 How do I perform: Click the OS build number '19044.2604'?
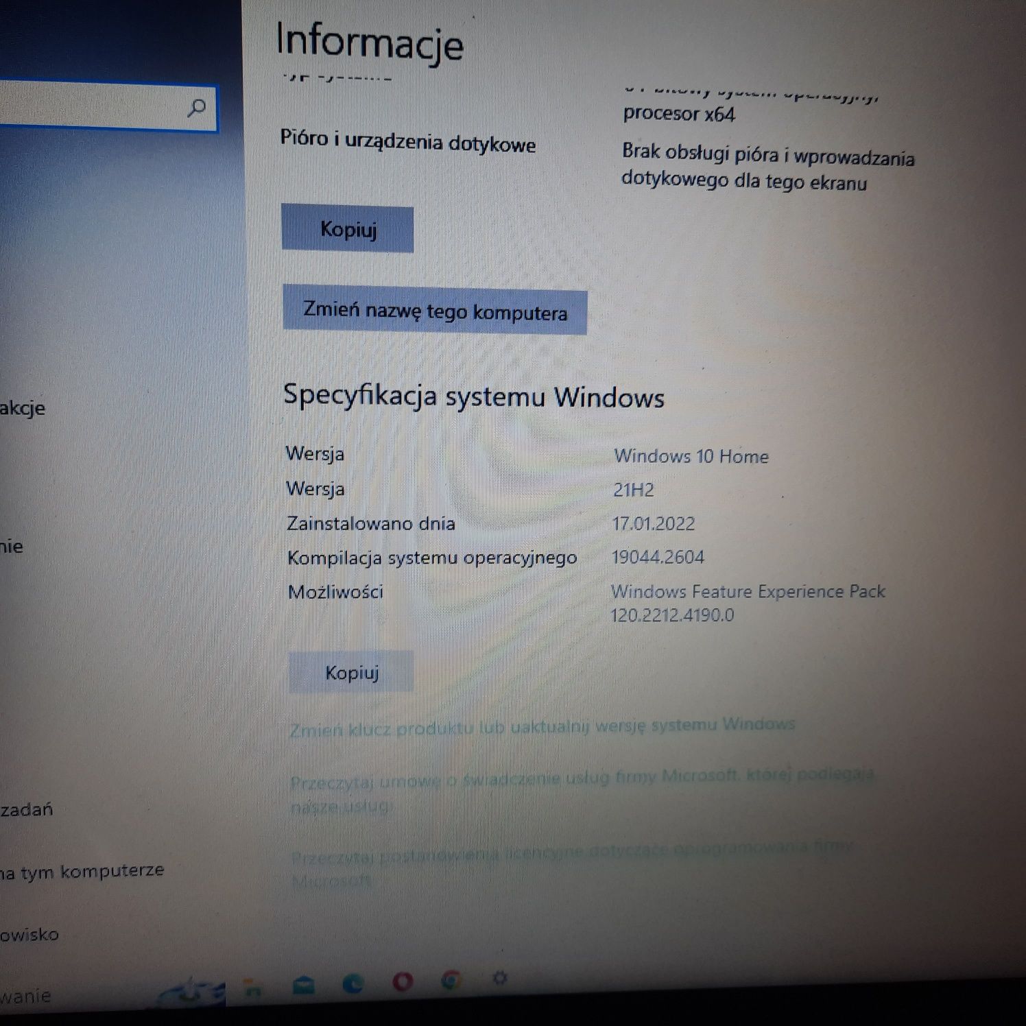pyautogui.click(x=658, y=557)
